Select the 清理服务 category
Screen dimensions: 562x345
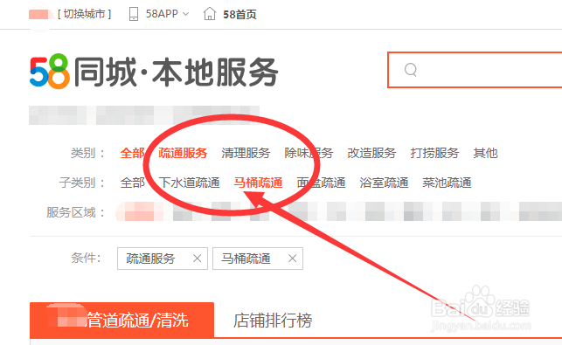(246, 154)
